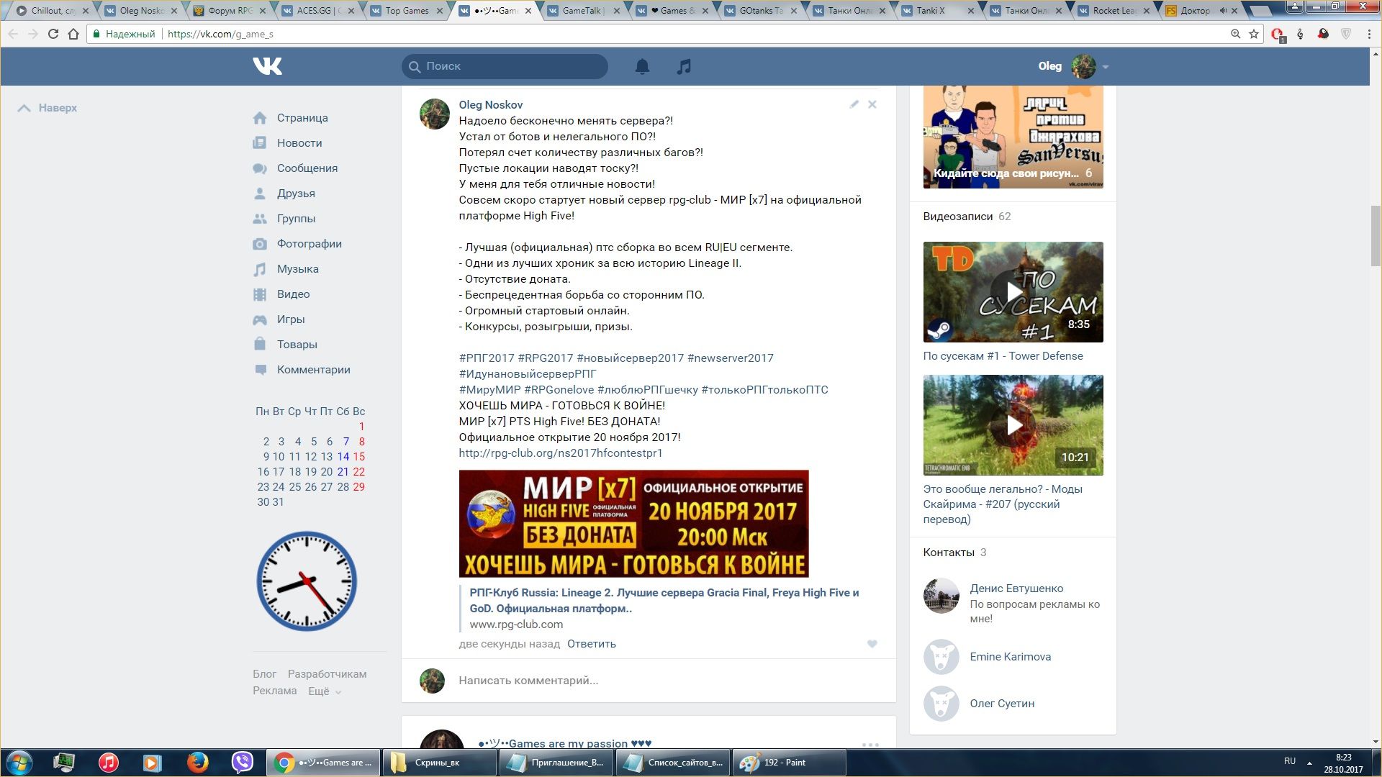
Task: Open the rpg-club.org contest link
Action: click(560, 453)
